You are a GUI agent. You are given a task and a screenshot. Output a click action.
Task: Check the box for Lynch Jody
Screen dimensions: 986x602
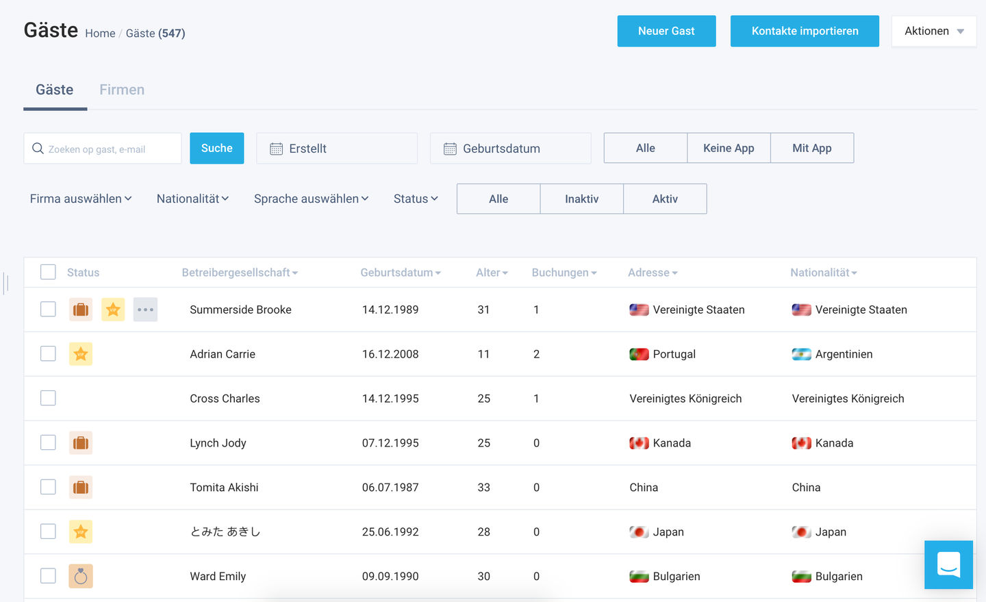tap(48, 442)
